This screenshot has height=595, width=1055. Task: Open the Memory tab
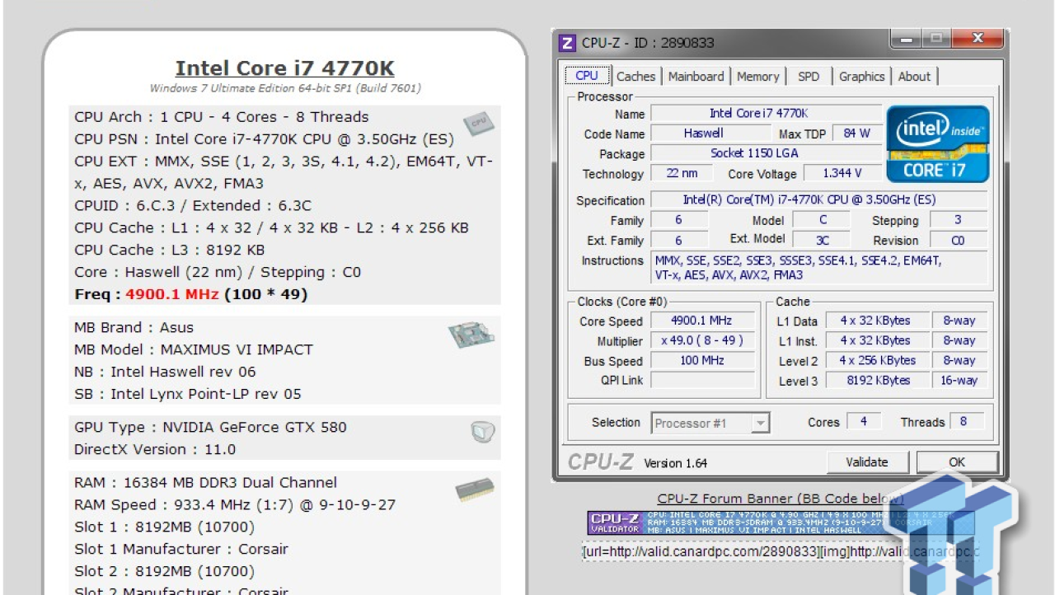758,77
